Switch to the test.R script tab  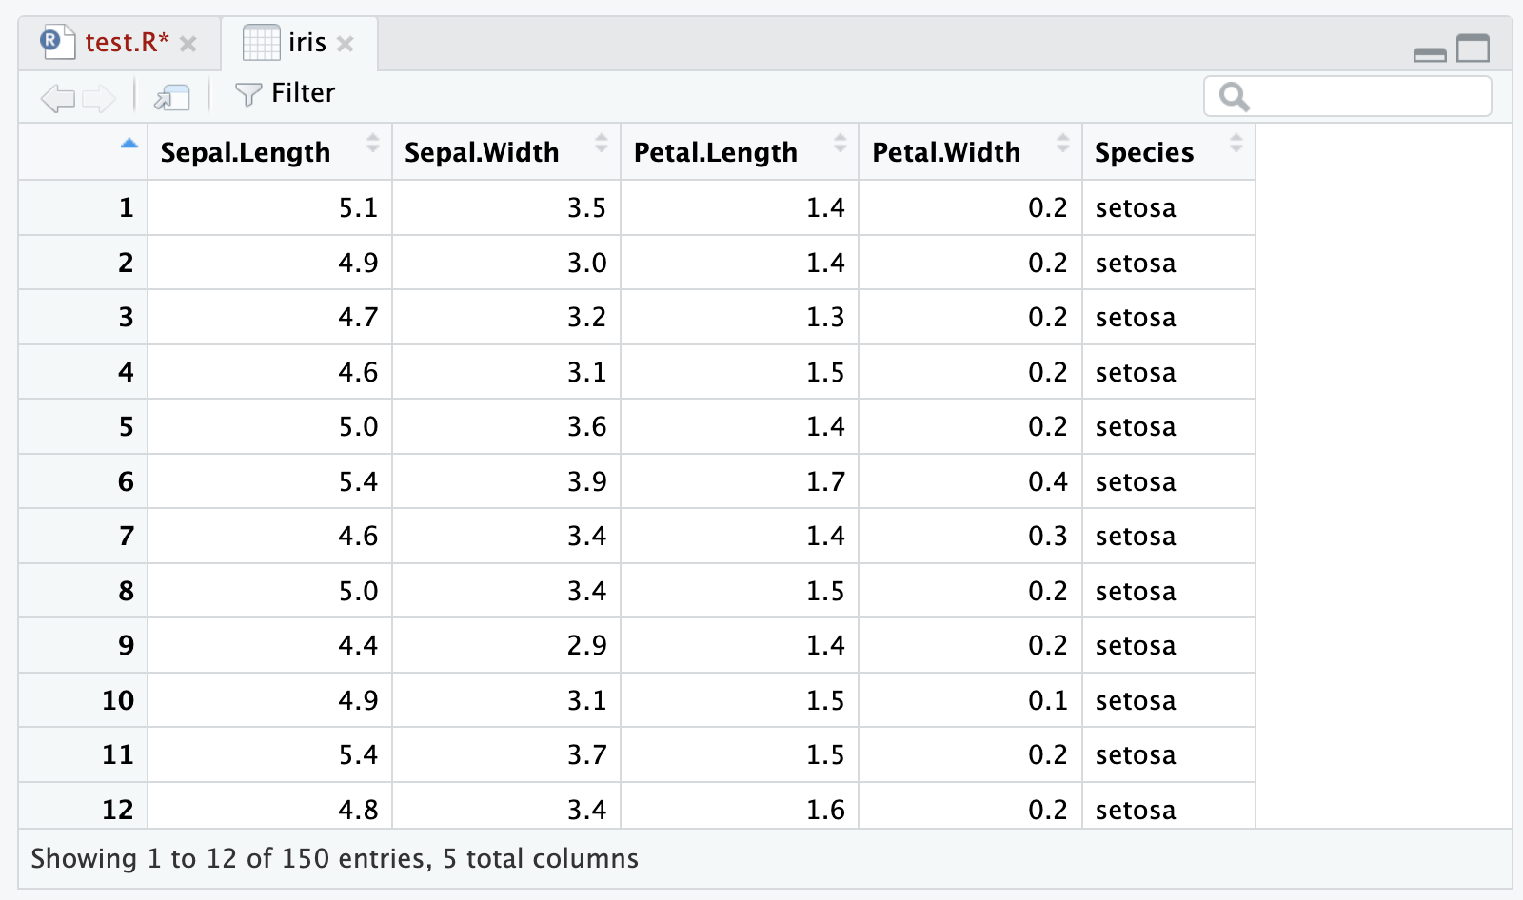click(x=126, y=43)
